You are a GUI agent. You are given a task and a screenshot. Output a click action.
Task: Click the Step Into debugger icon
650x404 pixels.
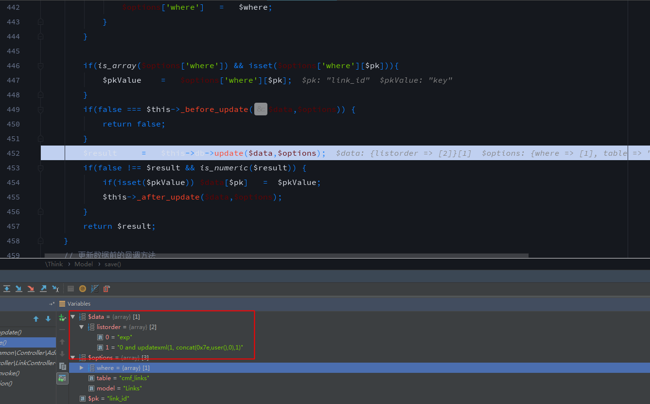click(19, 289)
